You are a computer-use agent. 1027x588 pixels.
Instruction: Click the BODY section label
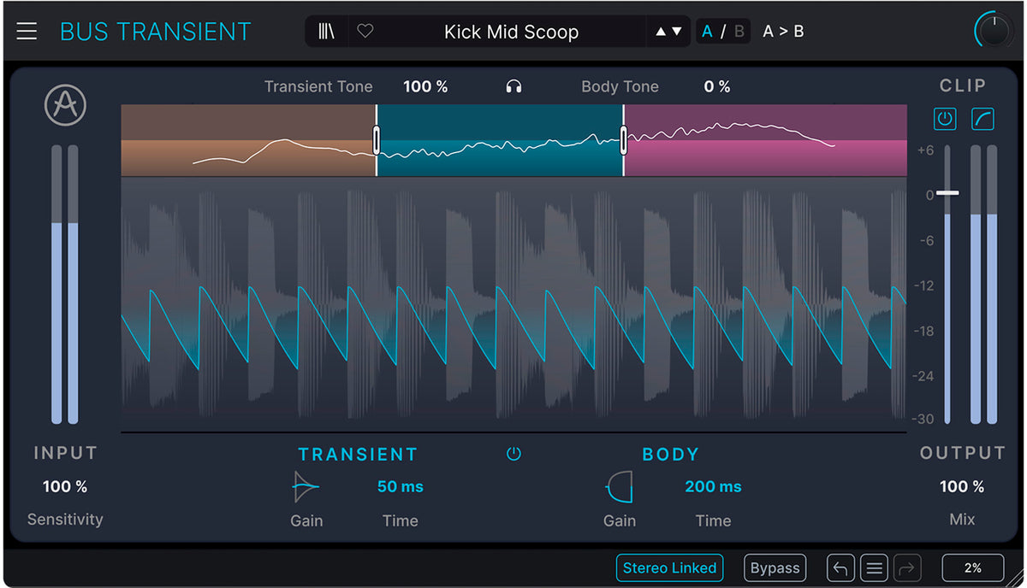click(671, 454)
